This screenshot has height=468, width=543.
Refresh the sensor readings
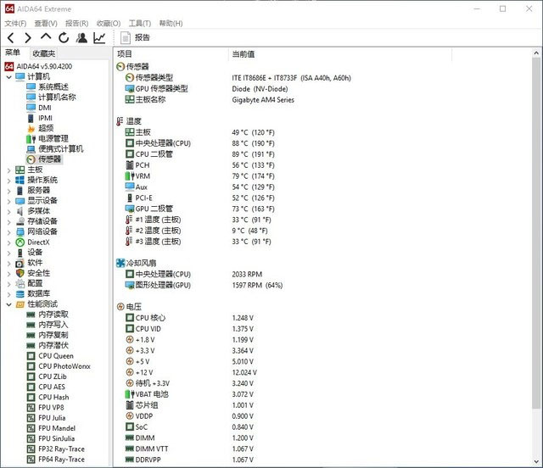coord(64,38)
